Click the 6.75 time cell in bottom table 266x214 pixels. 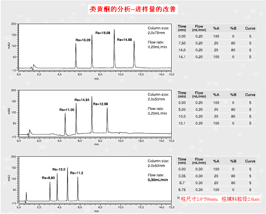pos(182,190)
